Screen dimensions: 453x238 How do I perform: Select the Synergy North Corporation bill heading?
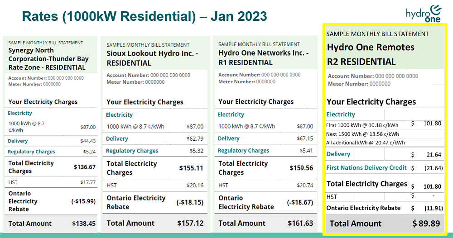(48, 59)
